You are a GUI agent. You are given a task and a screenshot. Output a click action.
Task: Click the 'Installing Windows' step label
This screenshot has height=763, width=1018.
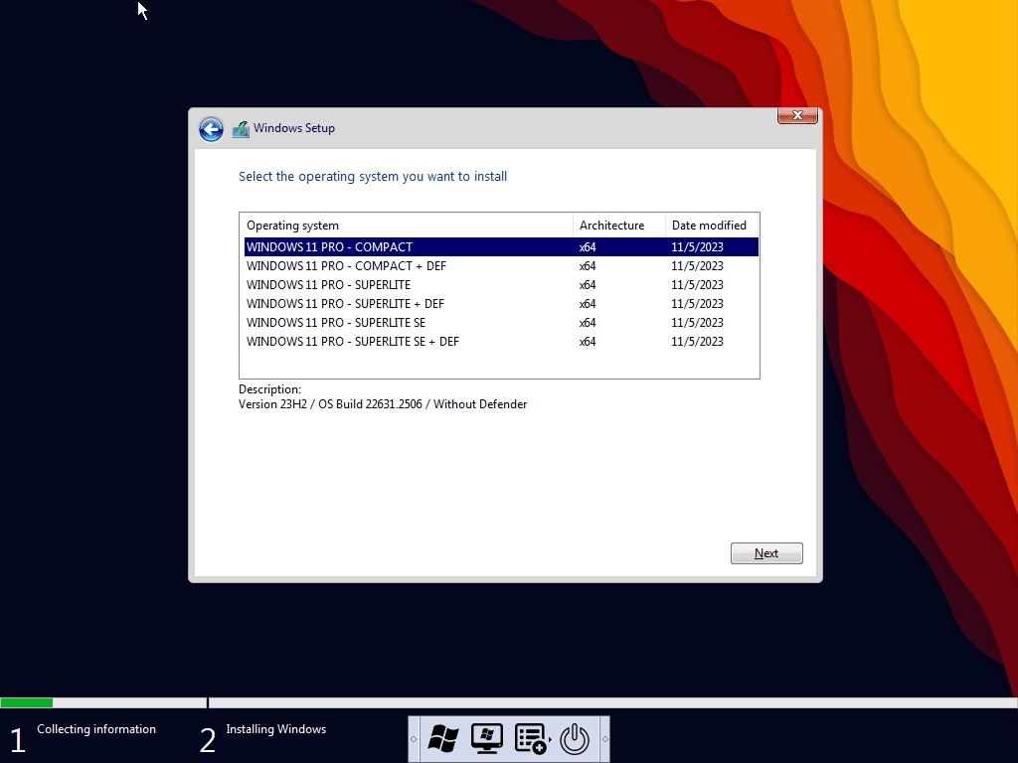pyautogui.click(x=276, y=729)
